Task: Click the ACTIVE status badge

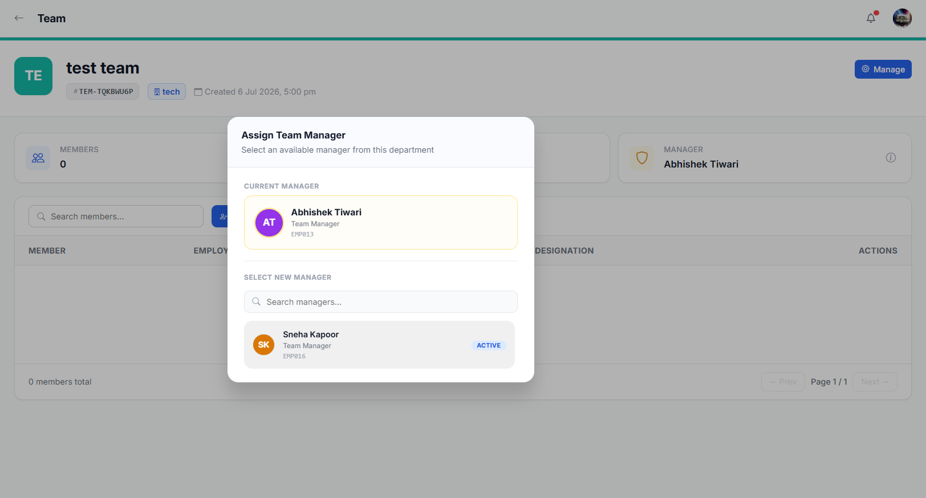Action: [x=489, y=345]
